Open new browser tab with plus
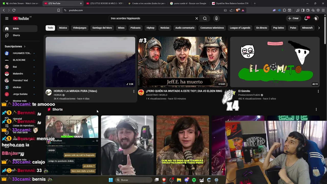 255,3
